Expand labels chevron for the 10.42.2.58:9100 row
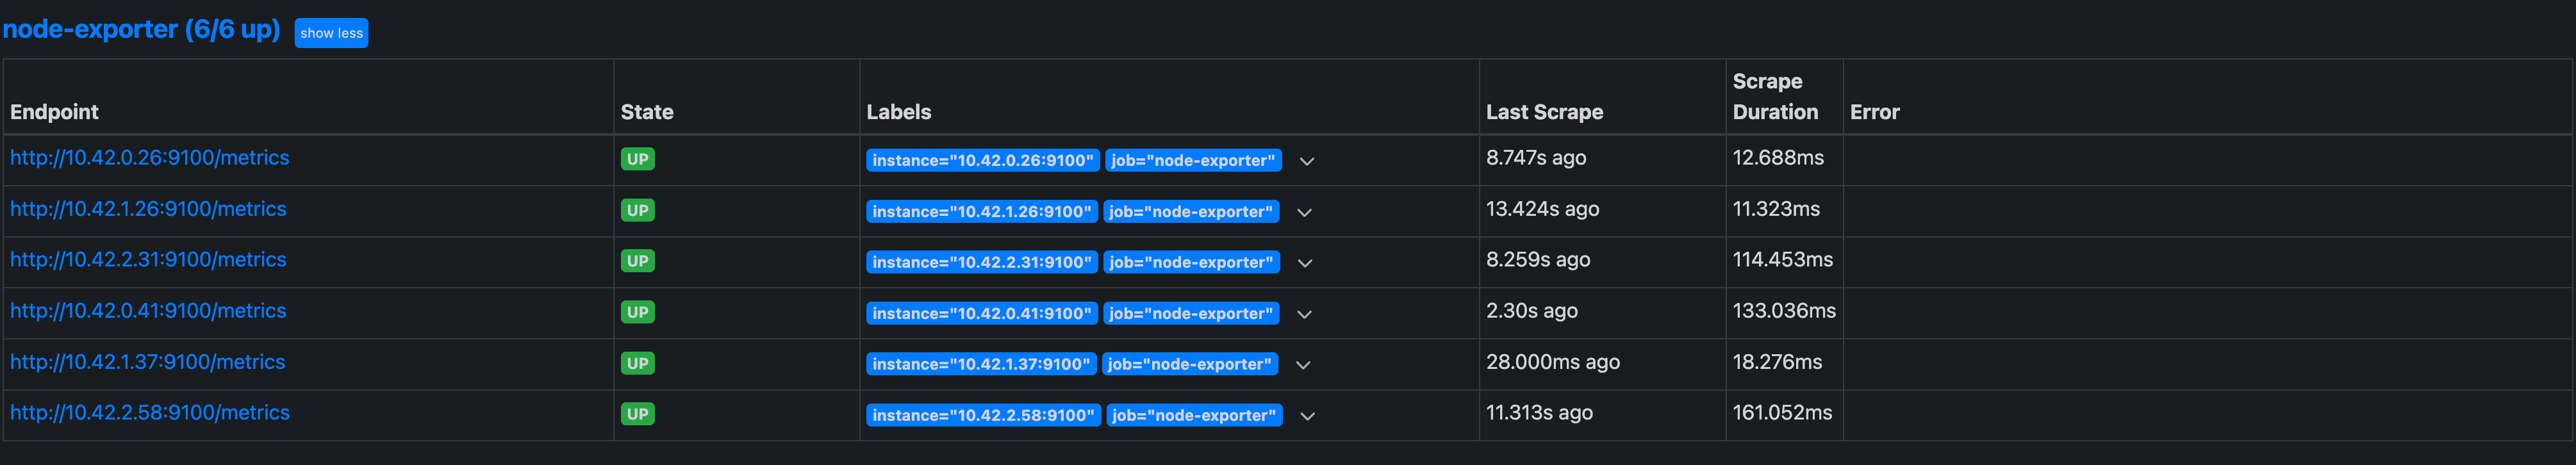2576x465 pixels. 1307,416
